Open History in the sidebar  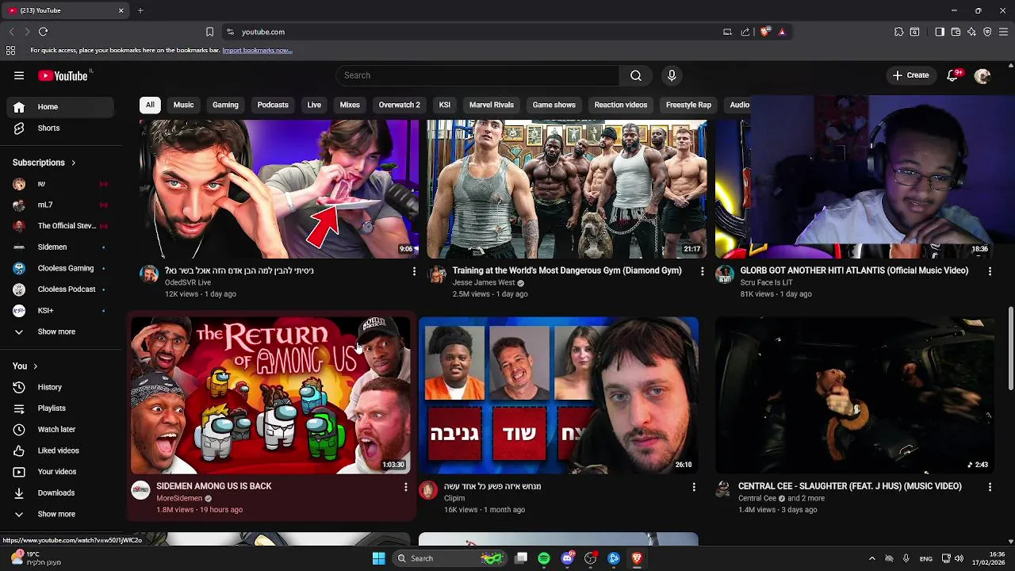point(60,387)
